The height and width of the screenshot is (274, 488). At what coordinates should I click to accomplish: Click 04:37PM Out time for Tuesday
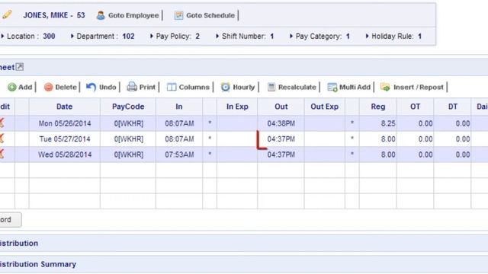point(281,139)
